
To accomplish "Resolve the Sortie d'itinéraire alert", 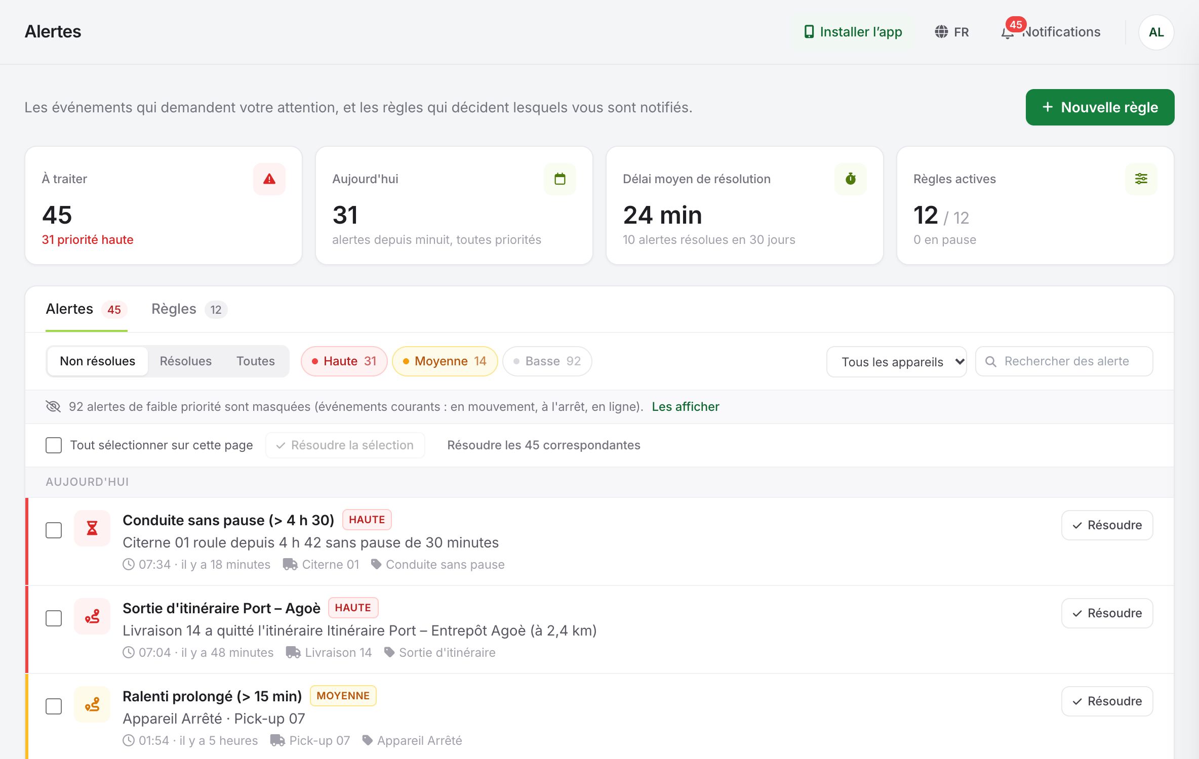I will (1107, 613).
